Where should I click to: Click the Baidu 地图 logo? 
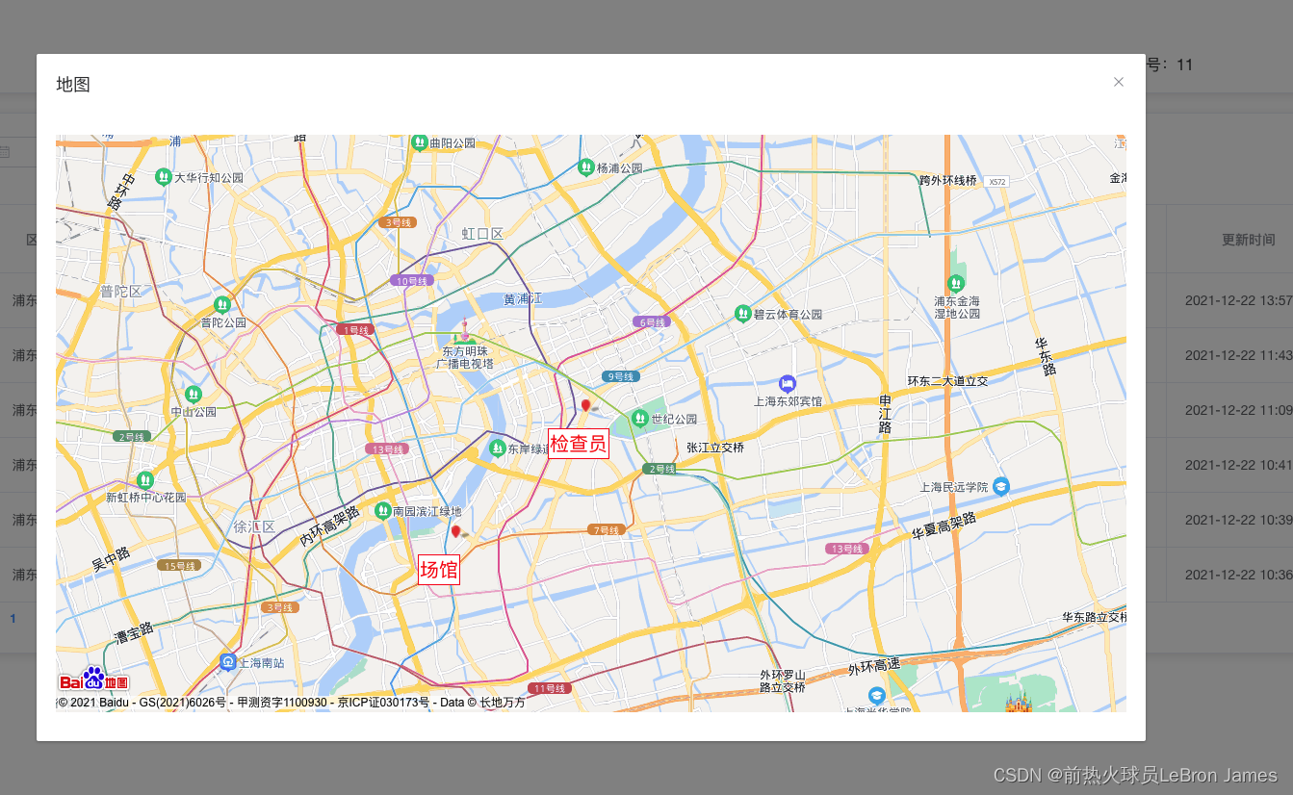coord(94,679)
